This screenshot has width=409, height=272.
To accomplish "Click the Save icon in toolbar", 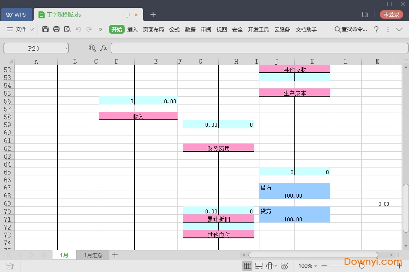I will tap(45, 29).
